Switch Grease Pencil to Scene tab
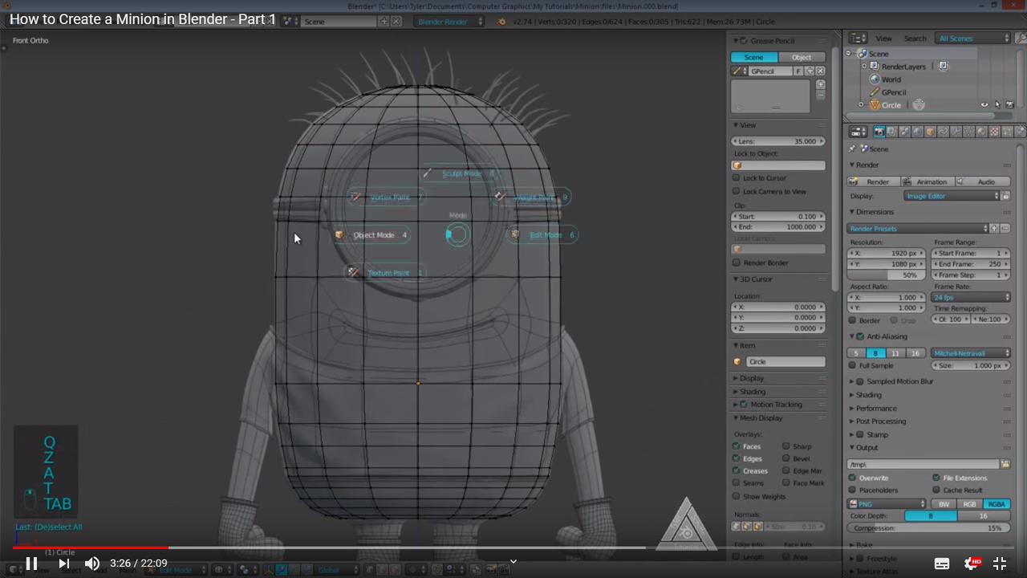This screenshot has height=578, width=1027. coord(754,57)
